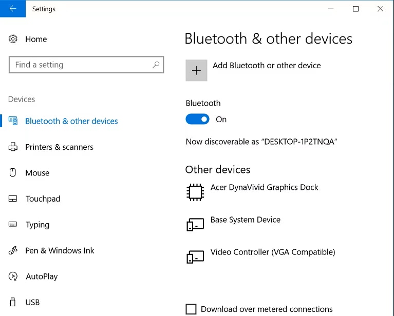Viewport: 394px width, 316px height.
Task: Open Bluetooth & other devices section
Action: pos(71,121)
